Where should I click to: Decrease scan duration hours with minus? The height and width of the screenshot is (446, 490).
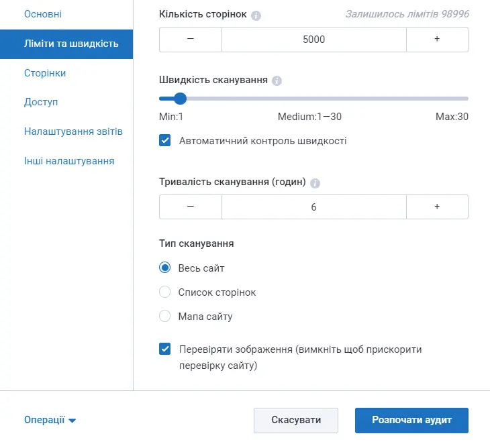tap(191, 207)
